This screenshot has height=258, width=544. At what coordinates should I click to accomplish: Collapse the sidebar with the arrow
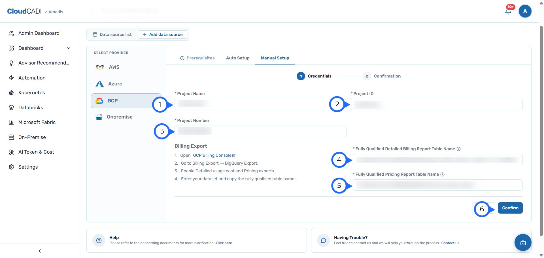[40, 251]
